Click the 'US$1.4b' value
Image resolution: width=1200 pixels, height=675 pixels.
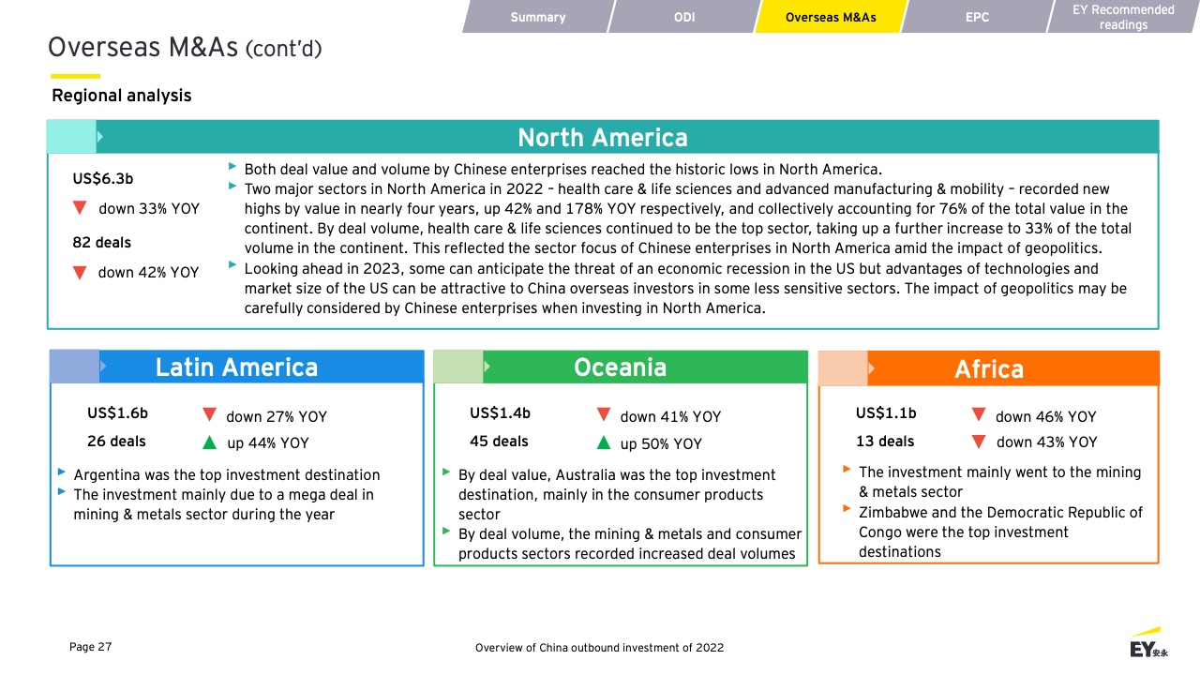point(500,413)
